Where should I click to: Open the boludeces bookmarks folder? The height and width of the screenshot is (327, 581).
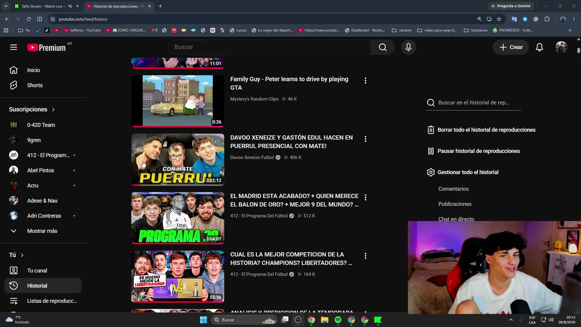click(x=476, y=30)
